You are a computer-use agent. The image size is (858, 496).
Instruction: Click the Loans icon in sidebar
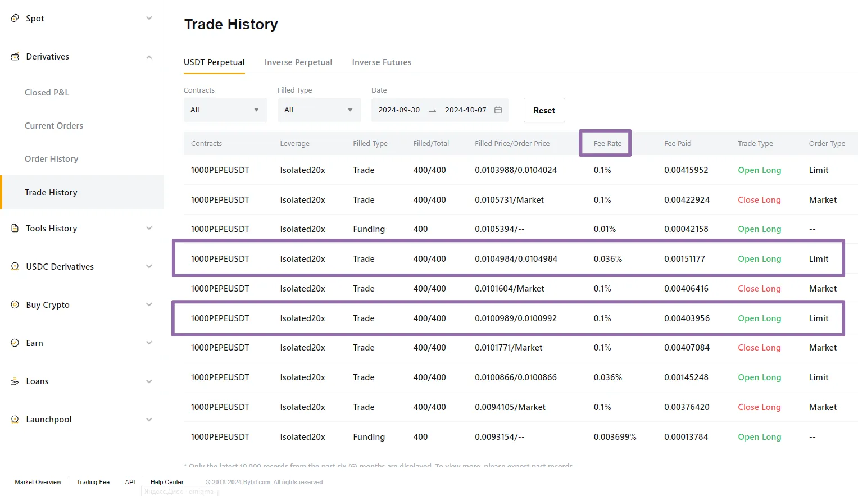[15, 381]
